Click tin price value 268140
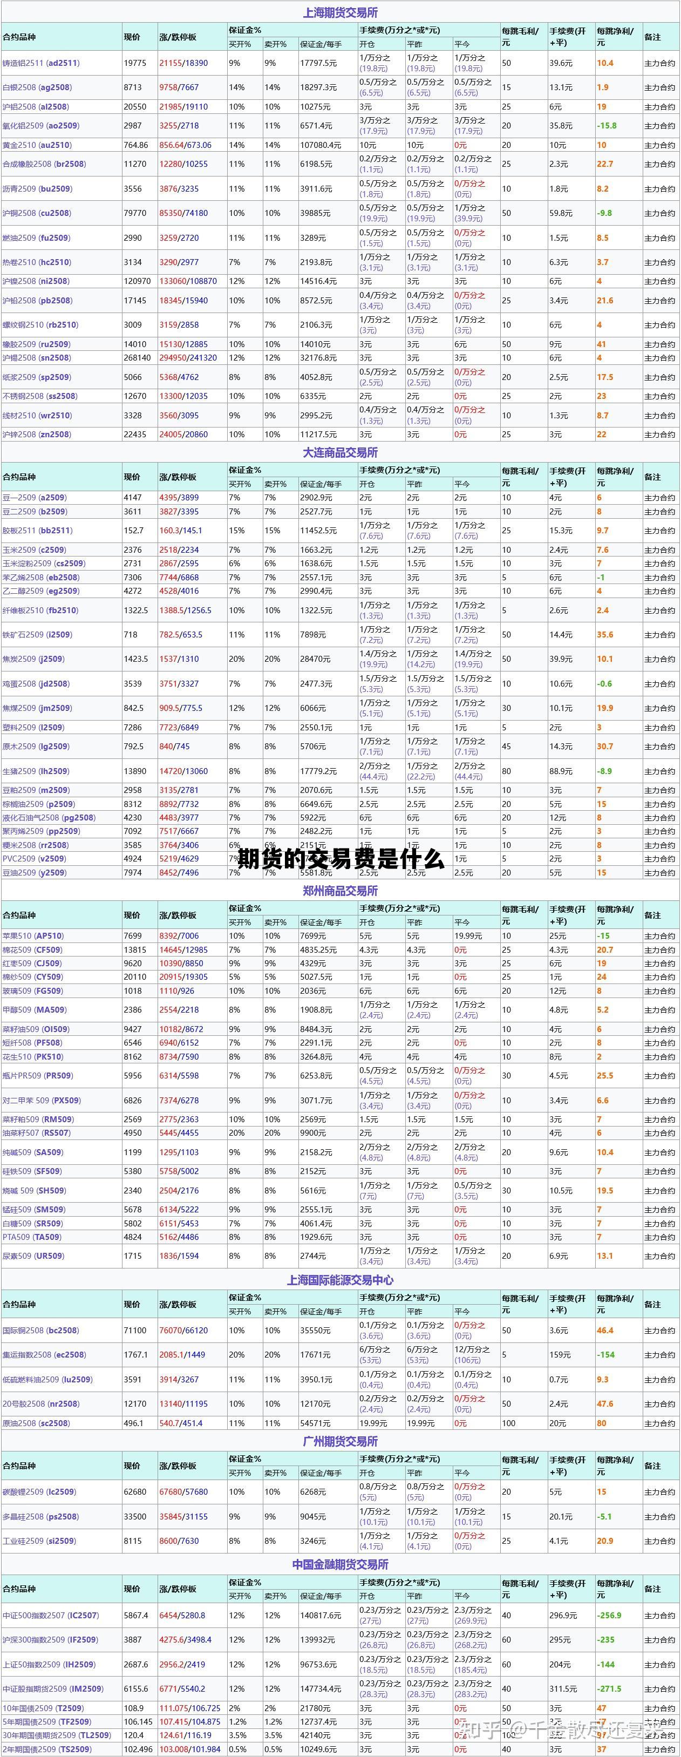The width and height of the screenshot is (681, 1757). [x=138, y=357]
